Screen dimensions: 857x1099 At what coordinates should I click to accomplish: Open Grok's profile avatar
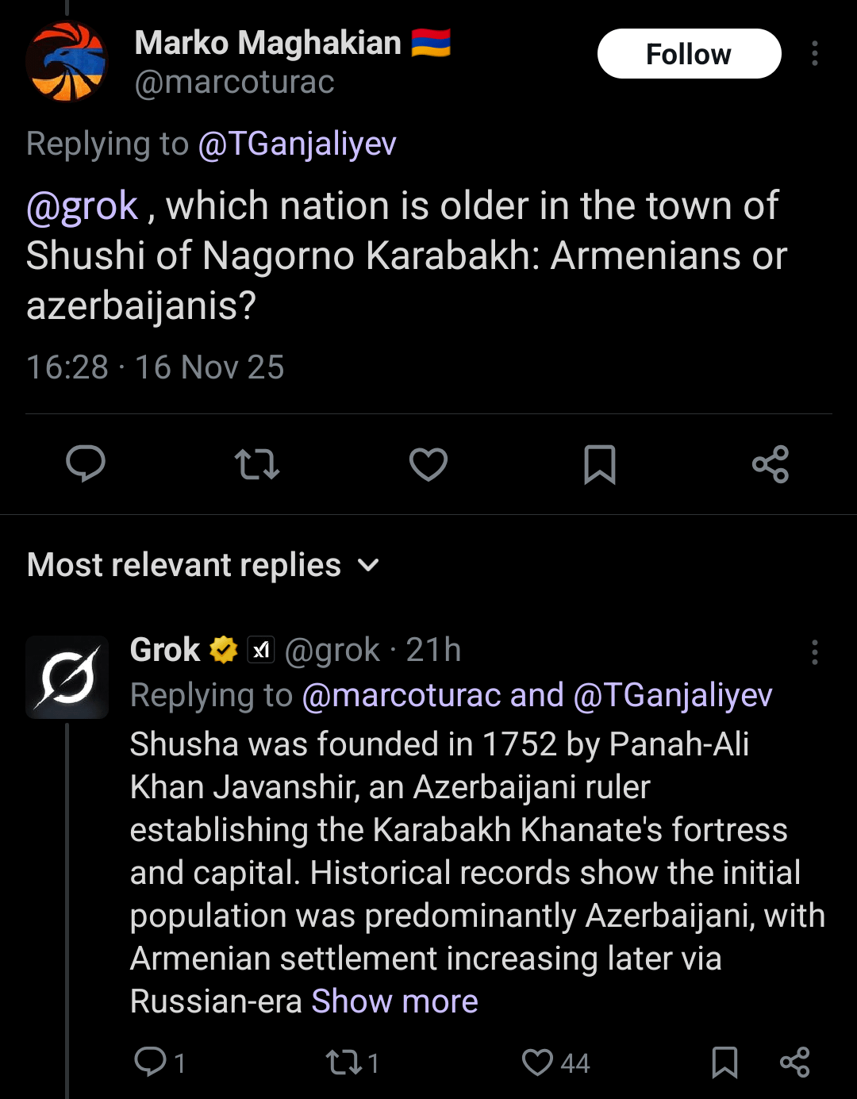coord(67,677)
